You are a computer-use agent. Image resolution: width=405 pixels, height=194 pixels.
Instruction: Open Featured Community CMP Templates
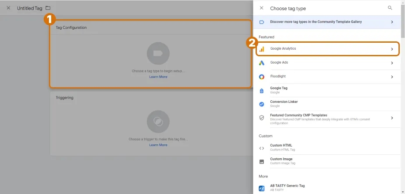[328, 119]
